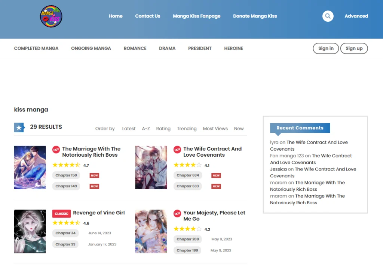
Task: Click the blue star results icon
Action: (x=19, y=127)
